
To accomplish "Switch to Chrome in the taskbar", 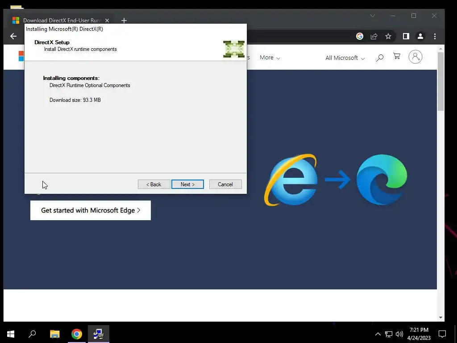I will tap(77, 334).
